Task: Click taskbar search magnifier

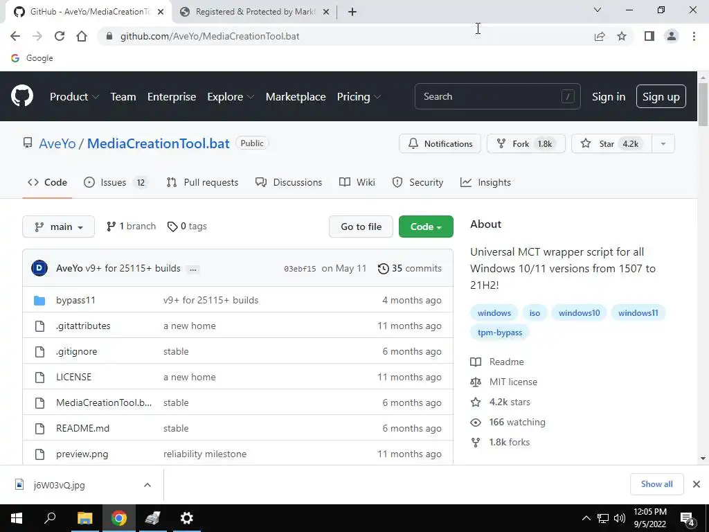Action: click(50, 517)
